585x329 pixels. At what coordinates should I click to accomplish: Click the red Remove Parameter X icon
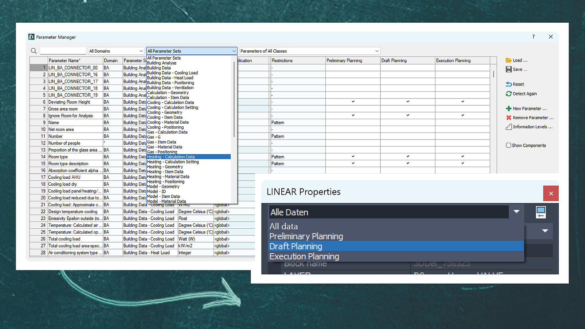coord(508,118)
